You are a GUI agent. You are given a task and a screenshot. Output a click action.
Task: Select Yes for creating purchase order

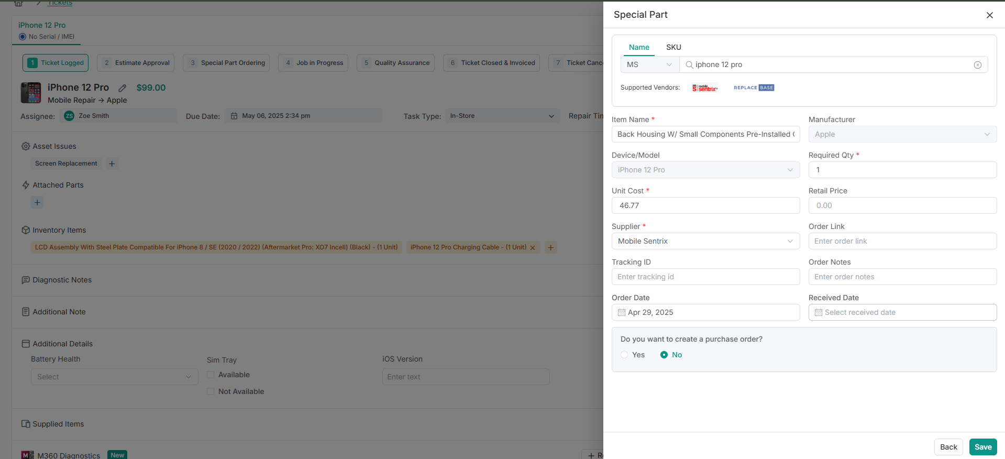624,355
